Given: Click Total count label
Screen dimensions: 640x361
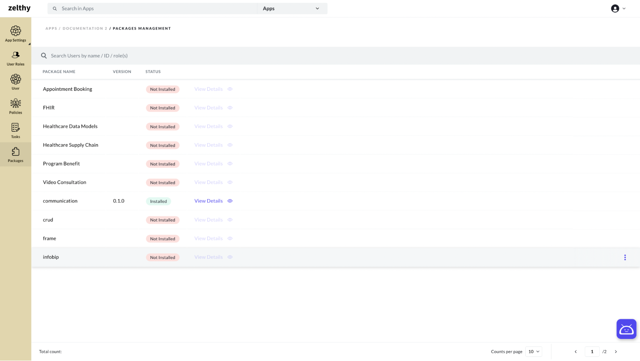Looking at the screenshot, I should 50,352.
